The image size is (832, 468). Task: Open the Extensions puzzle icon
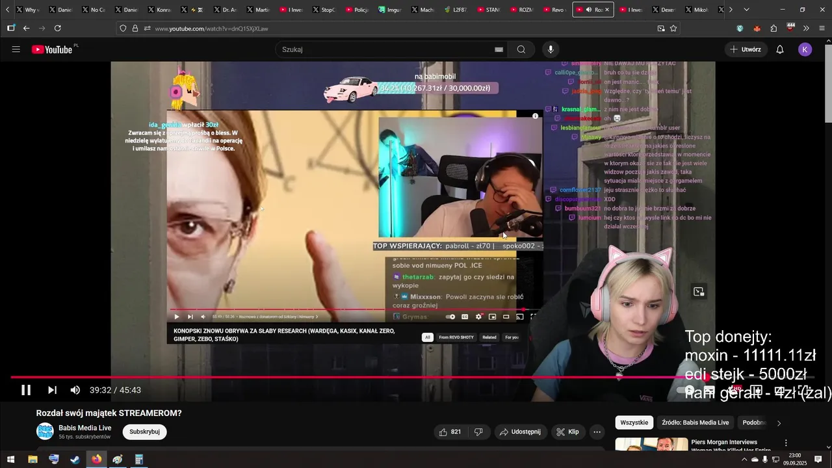(x=773, y=28)
